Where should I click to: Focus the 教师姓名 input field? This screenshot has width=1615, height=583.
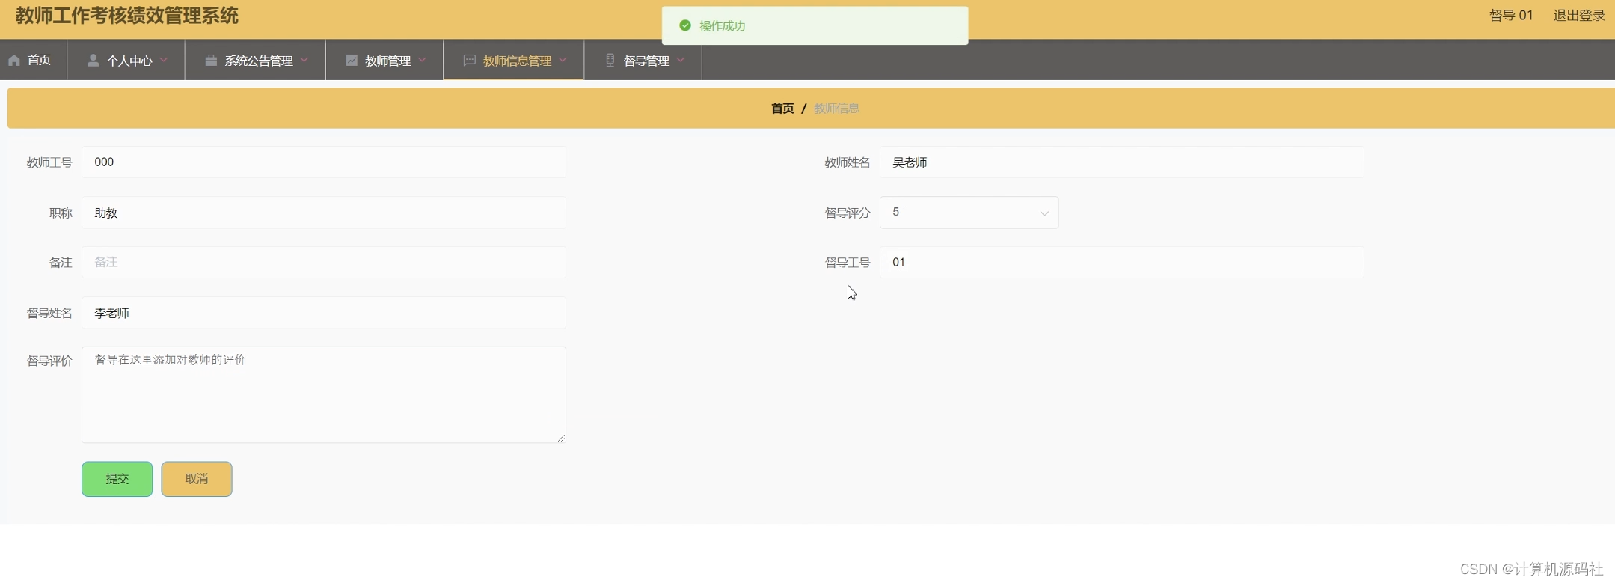pyautogui.click(x=1121, y=162)
